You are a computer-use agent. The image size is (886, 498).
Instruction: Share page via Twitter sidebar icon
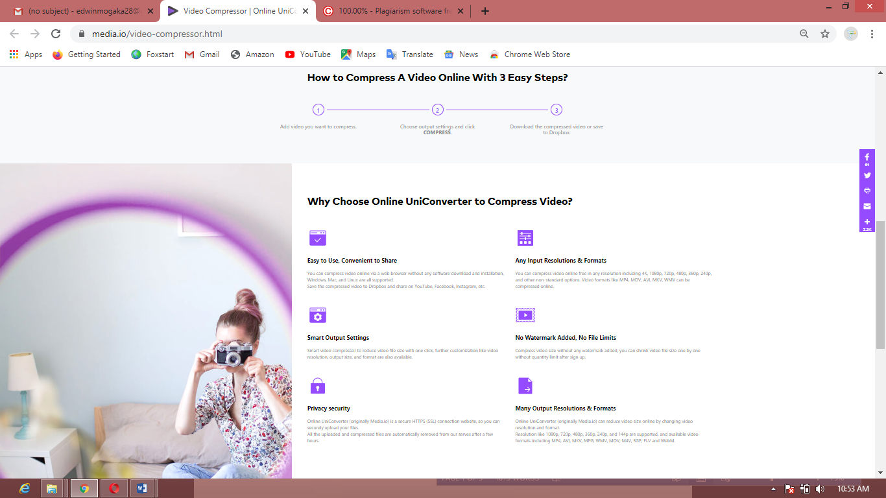tap(867, 175)
